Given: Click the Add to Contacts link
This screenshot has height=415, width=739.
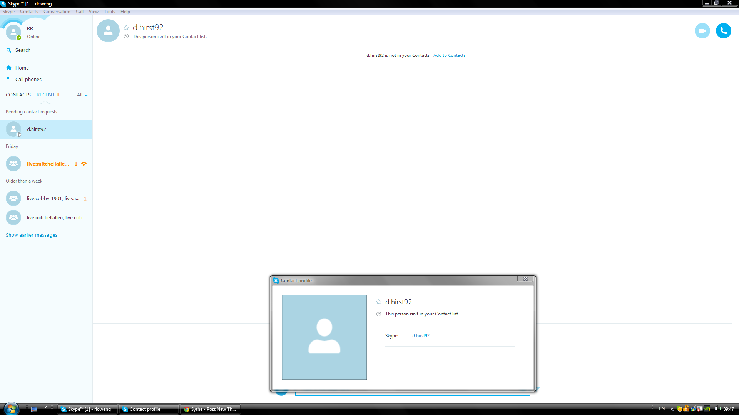Looking at the screenshot, I should click(449, 55).
